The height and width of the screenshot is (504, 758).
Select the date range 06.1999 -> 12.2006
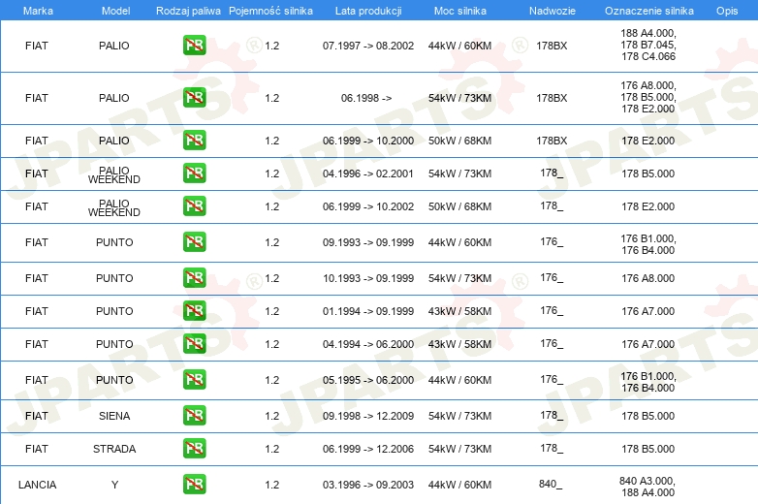(368, 449)
